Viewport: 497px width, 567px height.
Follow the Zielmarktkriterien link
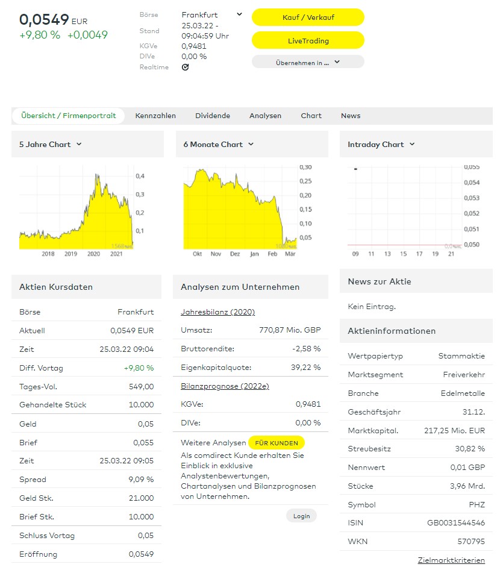click(451, 560)
